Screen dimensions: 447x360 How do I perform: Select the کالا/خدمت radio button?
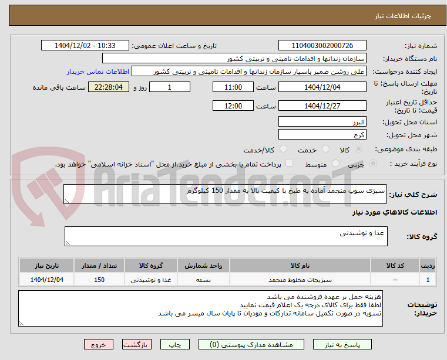click(283, 149)
